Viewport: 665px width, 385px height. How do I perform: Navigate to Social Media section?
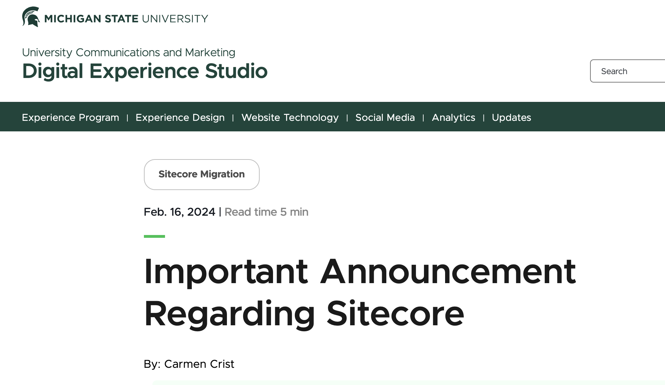tap(385, 117)
